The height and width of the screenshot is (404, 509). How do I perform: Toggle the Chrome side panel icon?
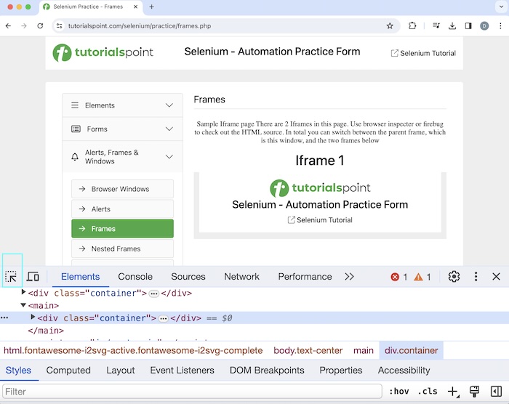coord(468,25)
